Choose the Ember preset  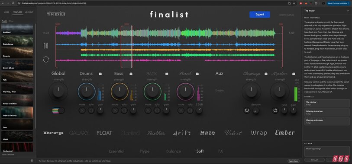(285, 132)
